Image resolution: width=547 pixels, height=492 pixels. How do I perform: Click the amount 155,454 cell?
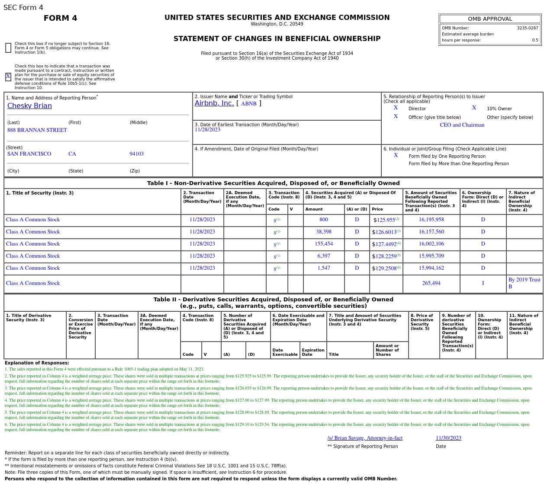click(x=324, y=244)
